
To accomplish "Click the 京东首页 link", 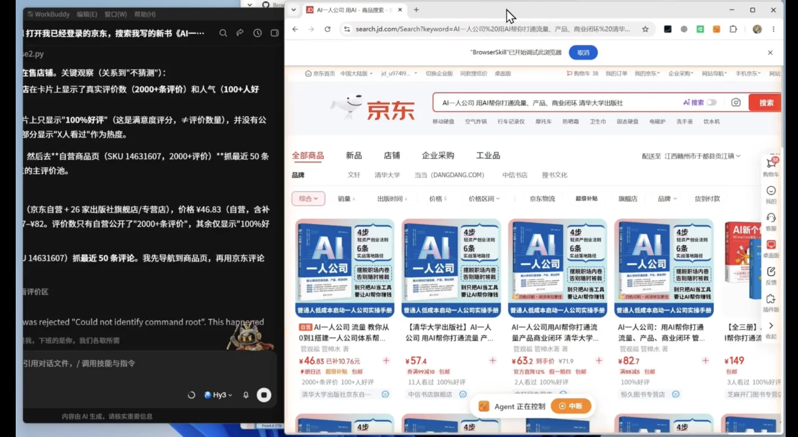I will (320, 73).
